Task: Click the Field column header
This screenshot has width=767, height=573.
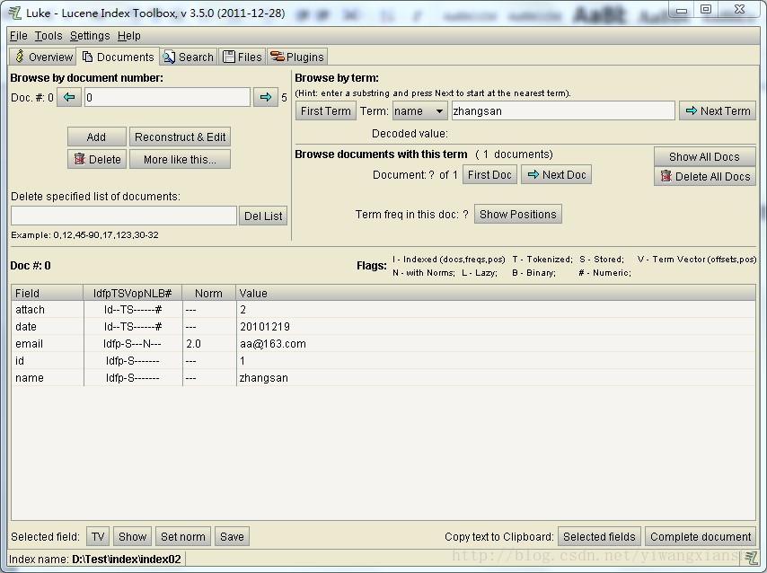Action: pyautogui.click(x=48, y=293)
